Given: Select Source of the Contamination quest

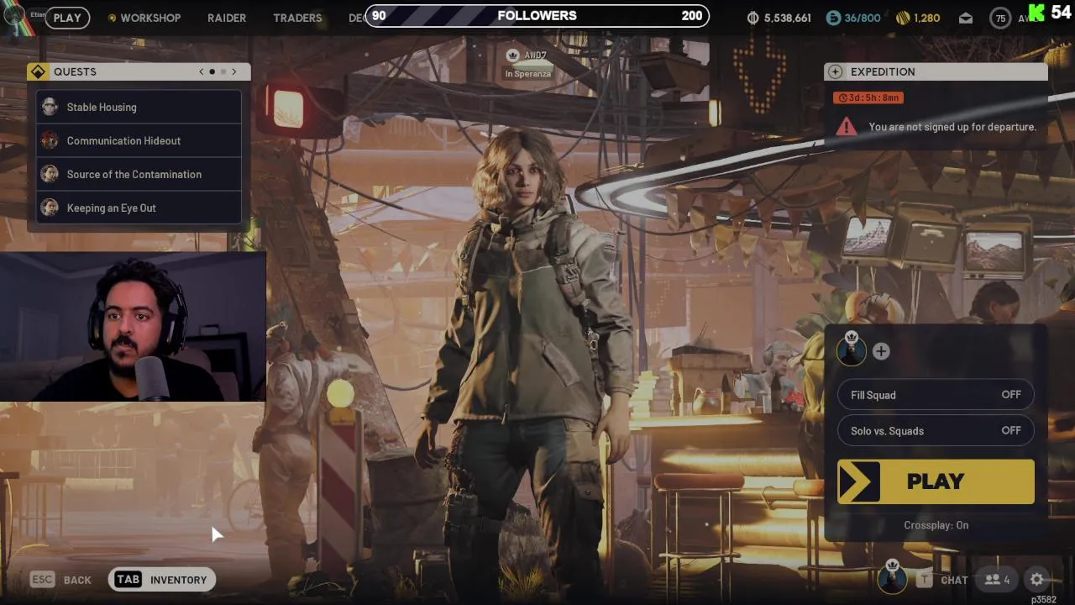Looking at the screenshot, I should click(139, 174).
